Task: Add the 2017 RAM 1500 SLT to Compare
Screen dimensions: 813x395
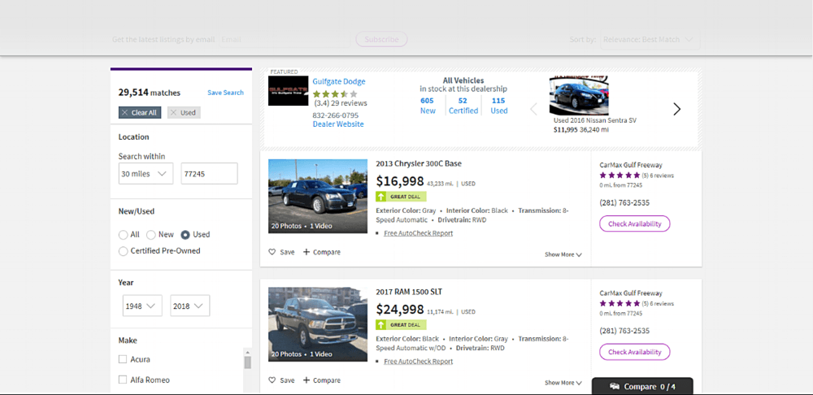Action: point(321,380)
